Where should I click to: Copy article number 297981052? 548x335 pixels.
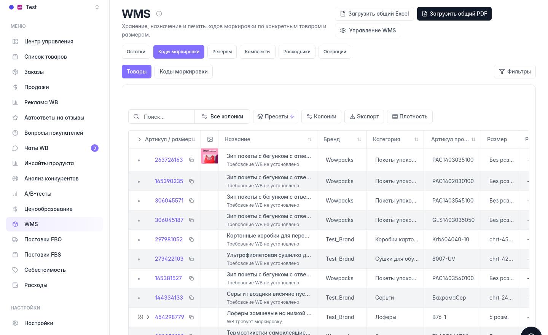191,239
